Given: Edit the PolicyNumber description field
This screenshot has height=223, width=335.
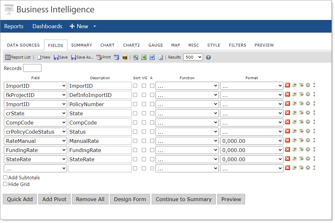Looking at the screenshot, I should pos(100,104).
